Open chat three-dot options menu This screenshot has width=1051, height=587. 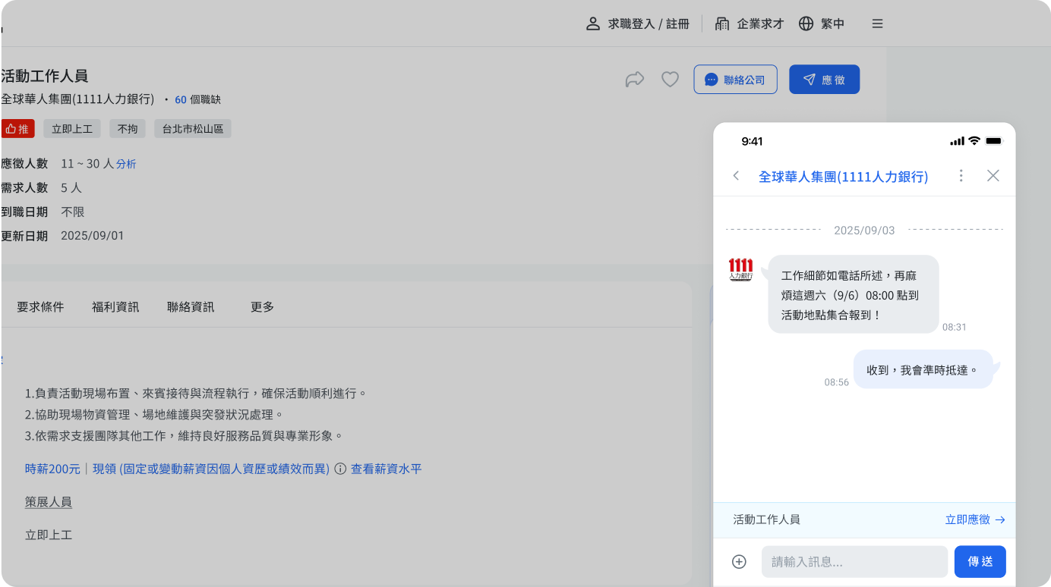(961, 176)
